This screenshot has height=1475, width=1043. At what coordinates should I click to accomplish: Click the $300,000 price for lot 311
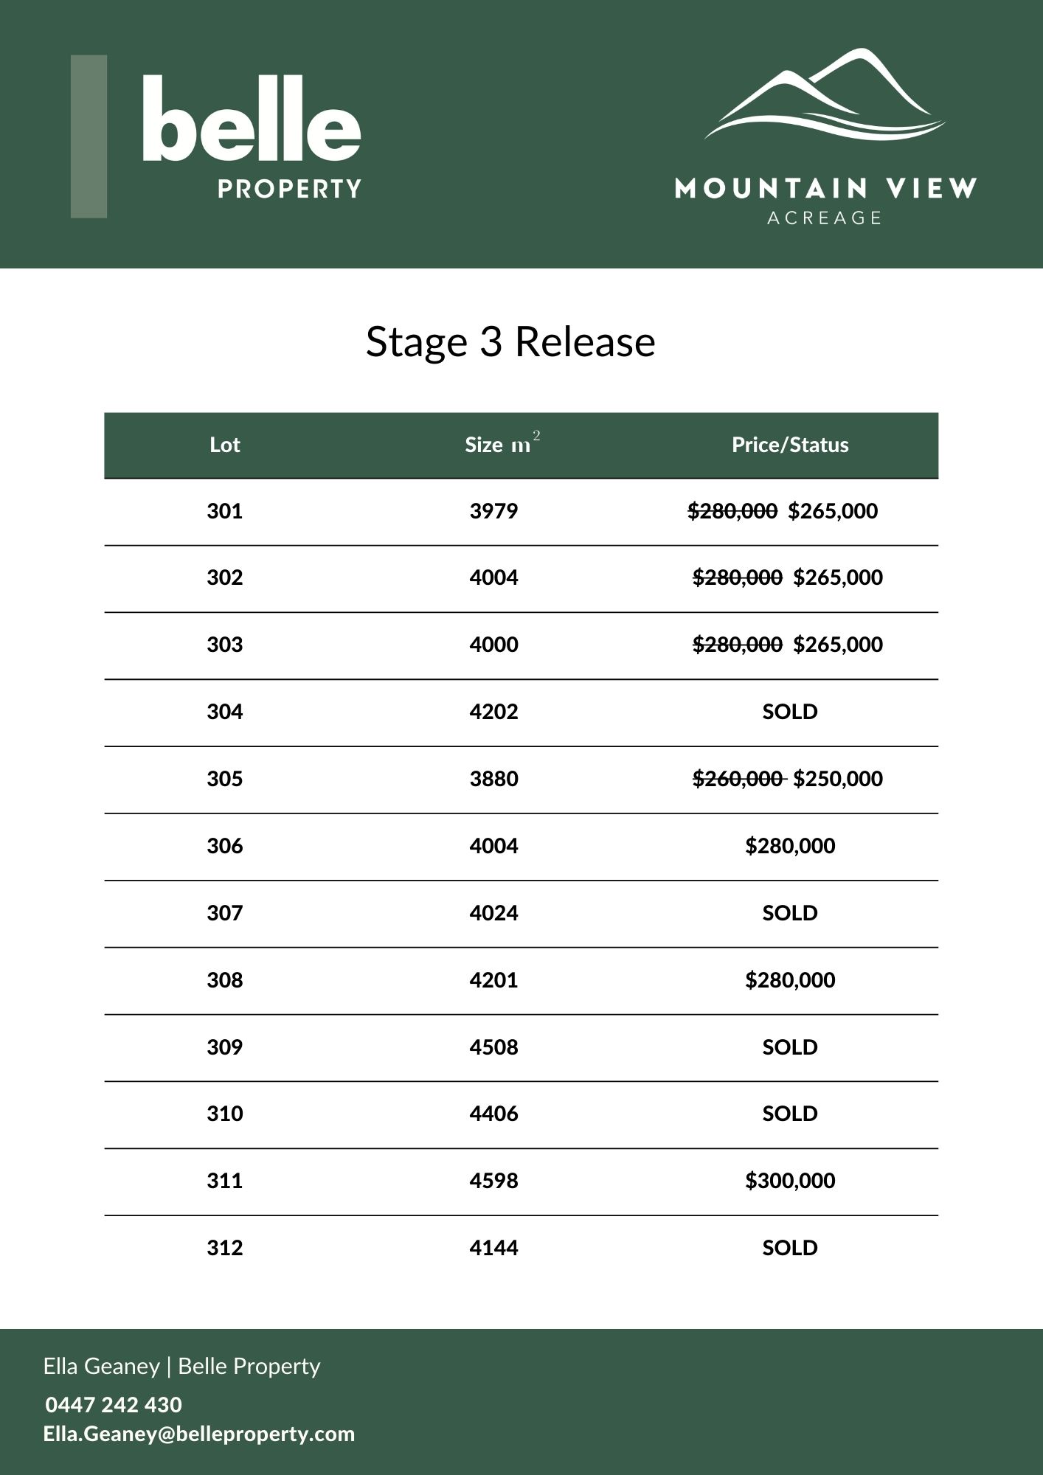(790, 1181)
